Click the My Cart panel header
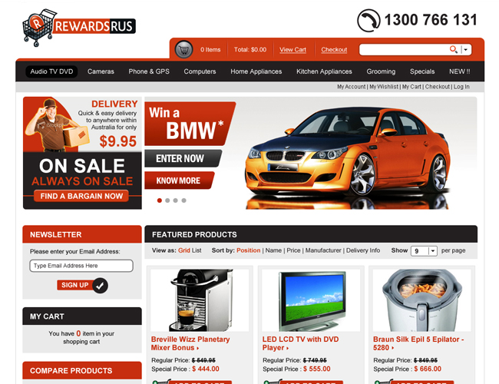The width and height of the screenshot is (499, 384). tap(82, 316)
